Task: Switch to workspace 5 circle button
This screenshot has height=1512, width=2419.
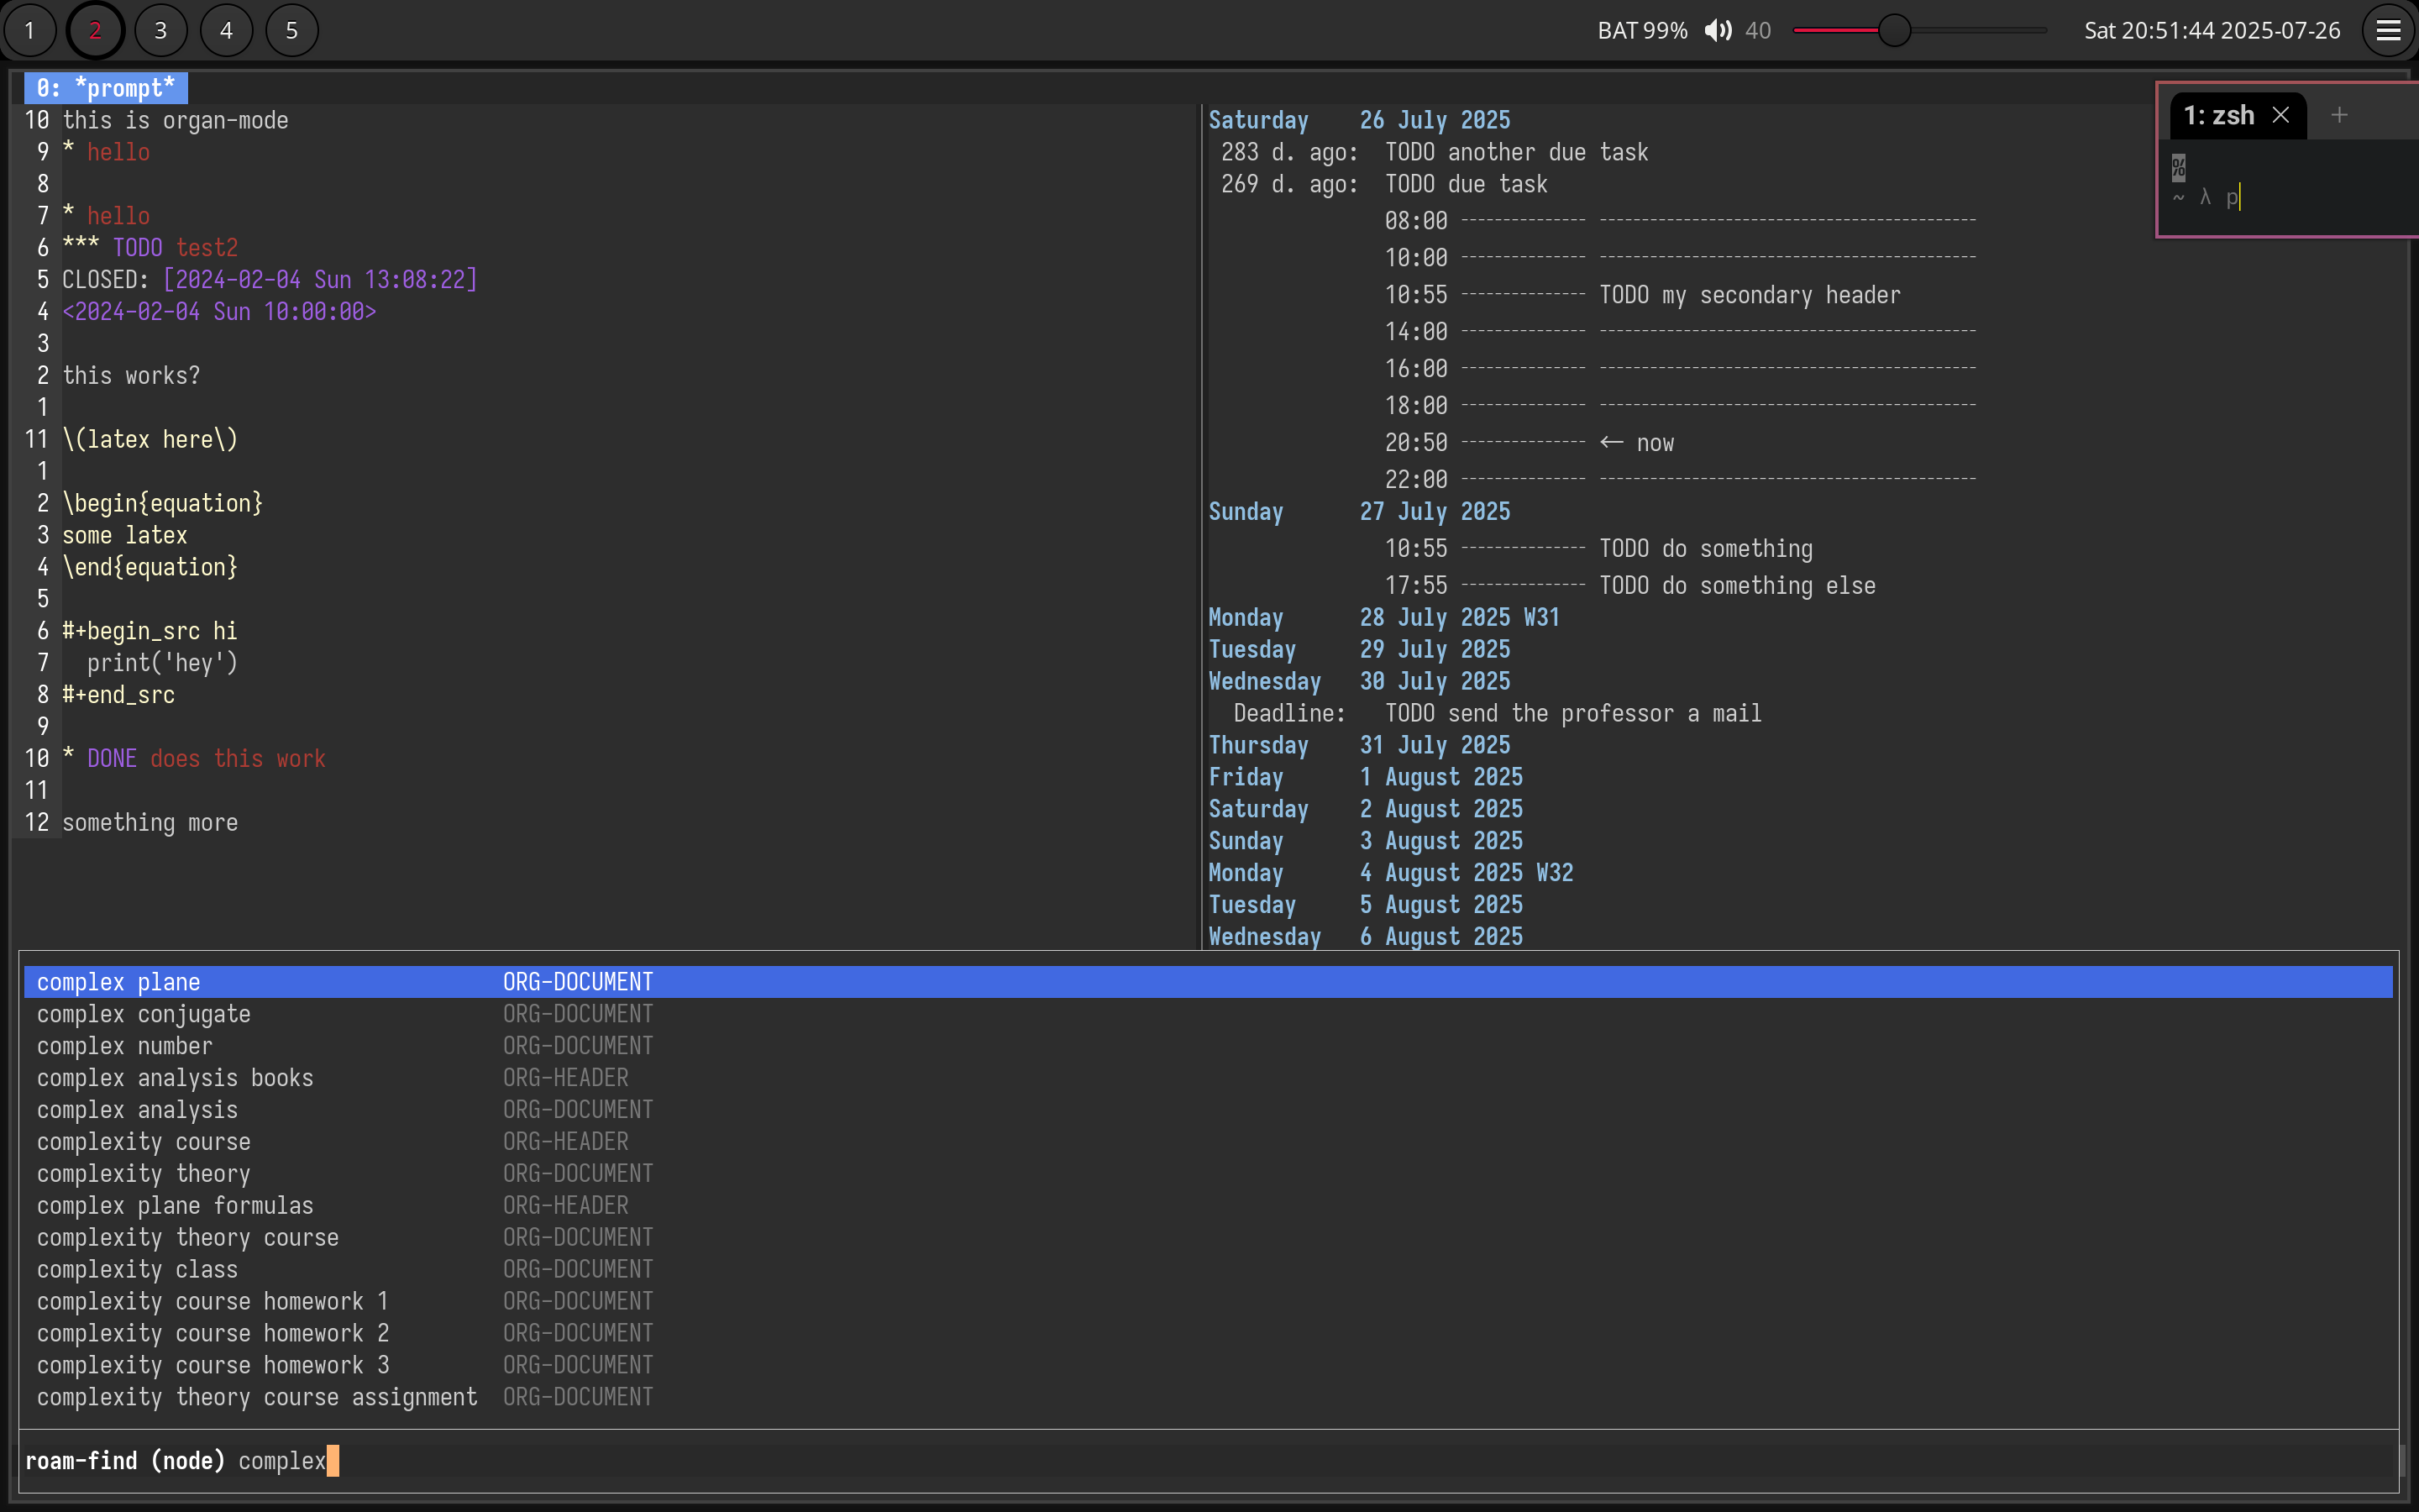Action: pos(292,30)
